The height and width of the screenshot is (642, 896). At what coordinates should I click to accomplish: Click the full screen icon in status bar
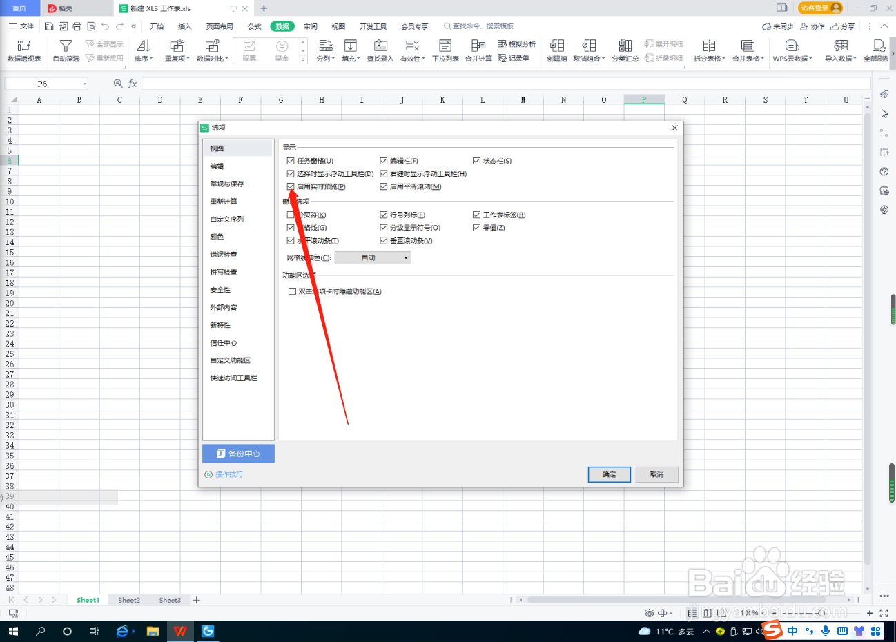(884, 613)
